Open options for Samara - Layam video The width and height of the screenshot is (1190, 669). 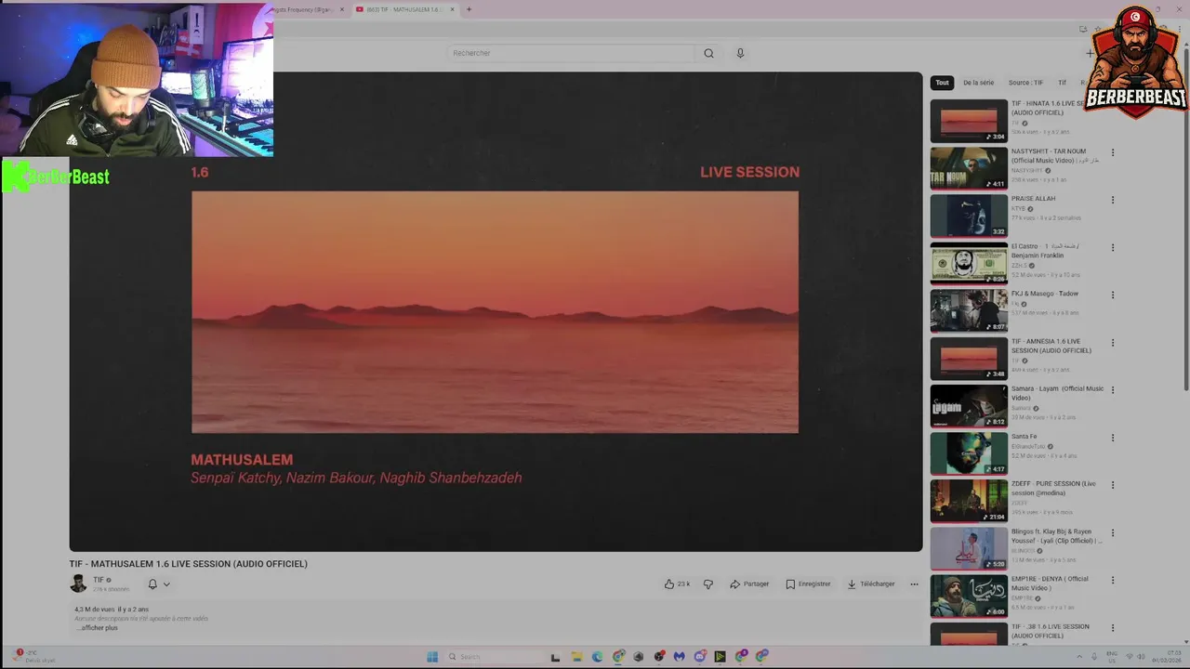pos(1112,390)
